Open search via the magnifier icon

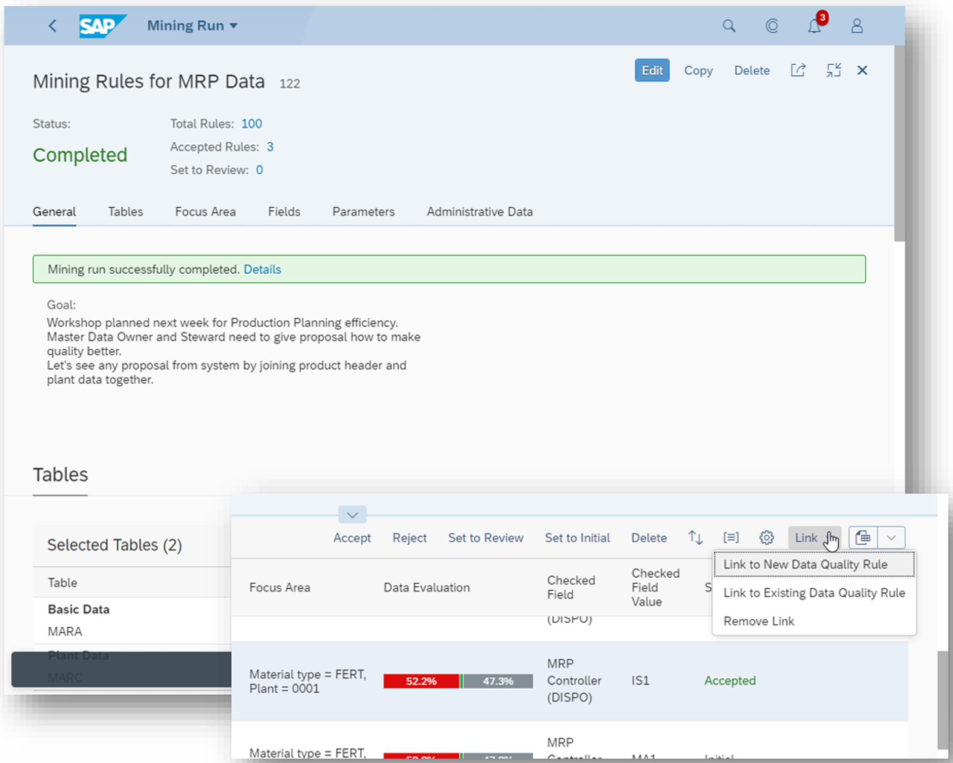pos(729,26)
